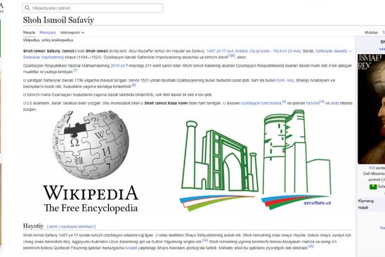
Task: Click the search magnifier icon
Action: point(27,8)
